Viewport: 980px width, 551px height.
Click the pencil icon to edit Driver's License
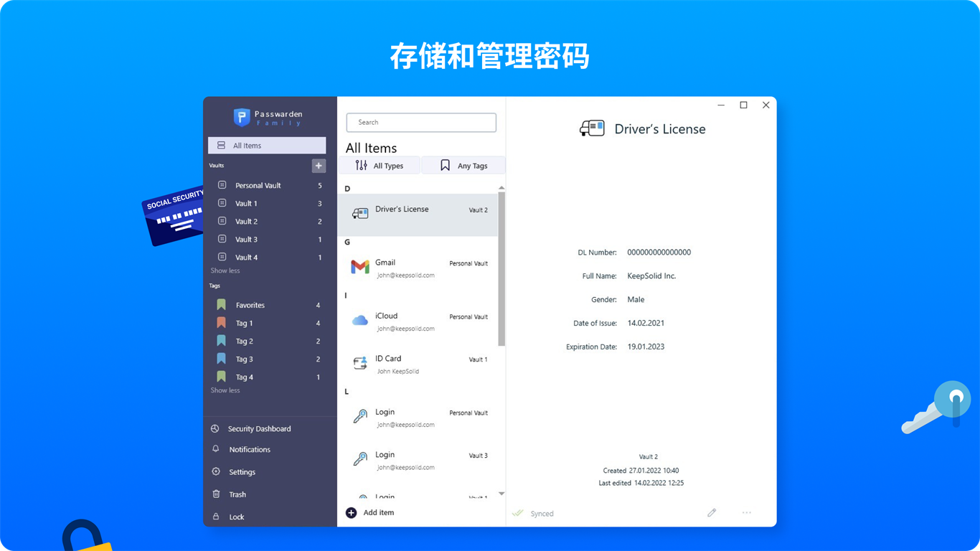coord(712,512)
